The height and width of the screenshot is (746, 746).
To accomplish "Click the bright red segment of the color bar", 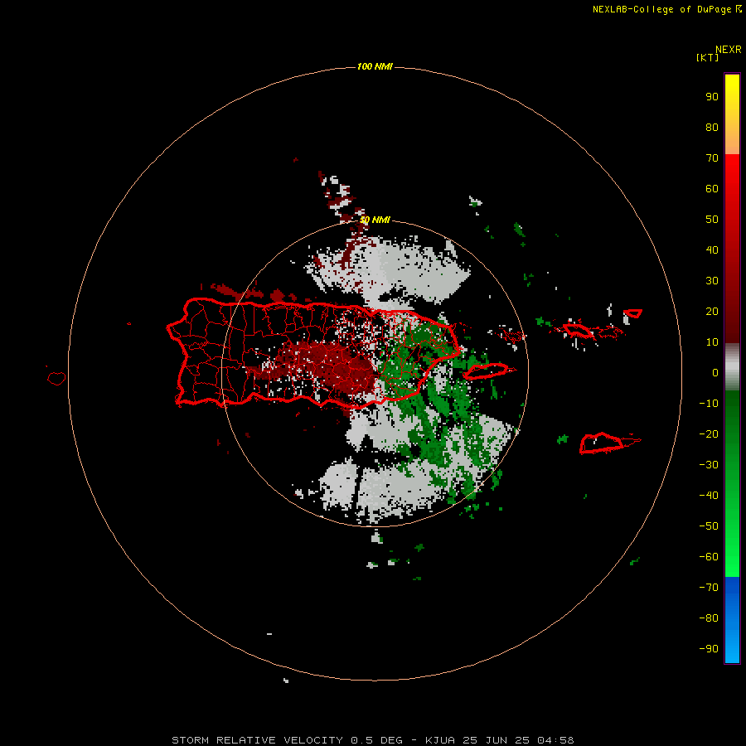I will 732,247.
